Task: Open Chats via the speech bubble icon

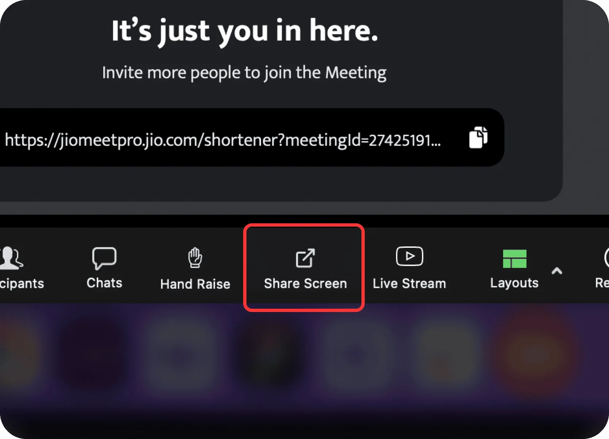Action: 104,258
